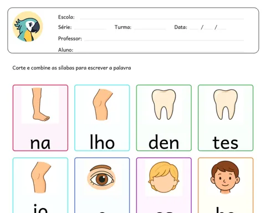The width and height of the screenshot is (266, 213).
Task: Click the knee image above 'lho'
Action: (x=103, y=105)
